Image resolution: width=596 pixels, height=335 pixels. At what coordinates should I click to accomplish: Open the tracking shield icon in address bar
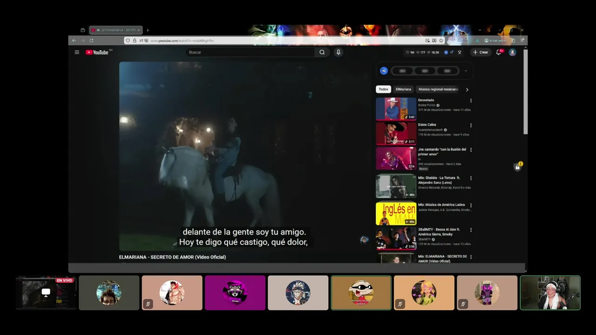tap(128, 40)
